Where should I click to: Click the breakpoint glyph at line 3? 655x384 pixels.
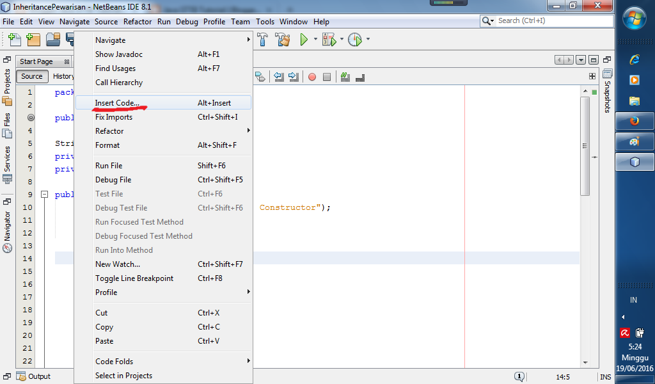click(31, 117)
